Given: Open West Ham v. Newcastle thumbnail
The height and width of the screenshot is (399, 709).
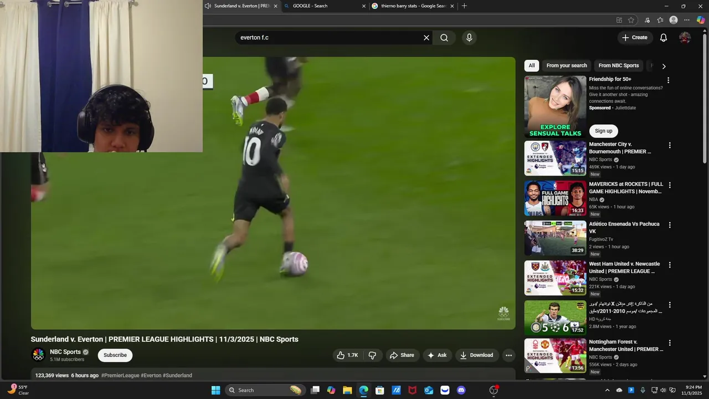Looking at the screenshot, I should (x=555, y=278).
